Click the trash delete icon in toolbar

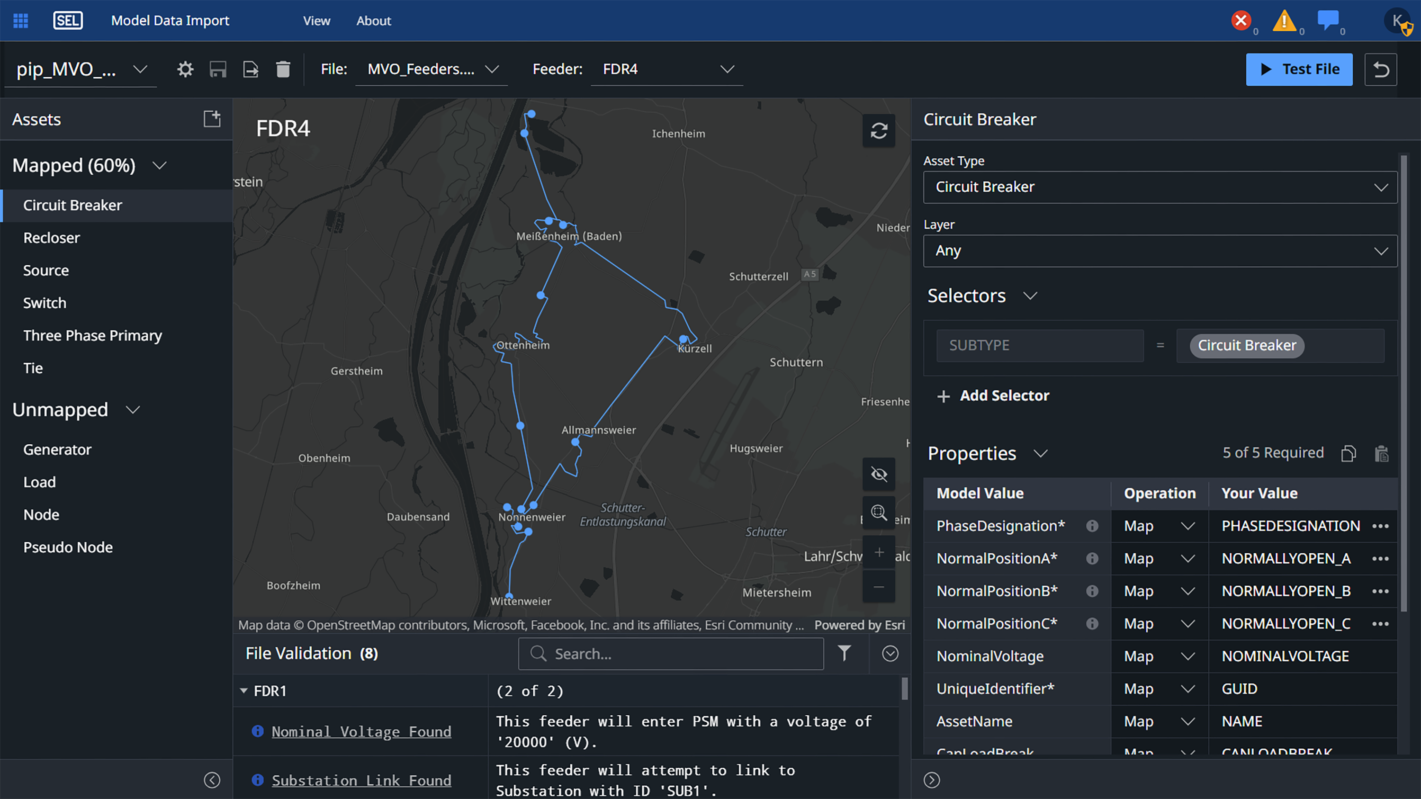pos(283,70)
